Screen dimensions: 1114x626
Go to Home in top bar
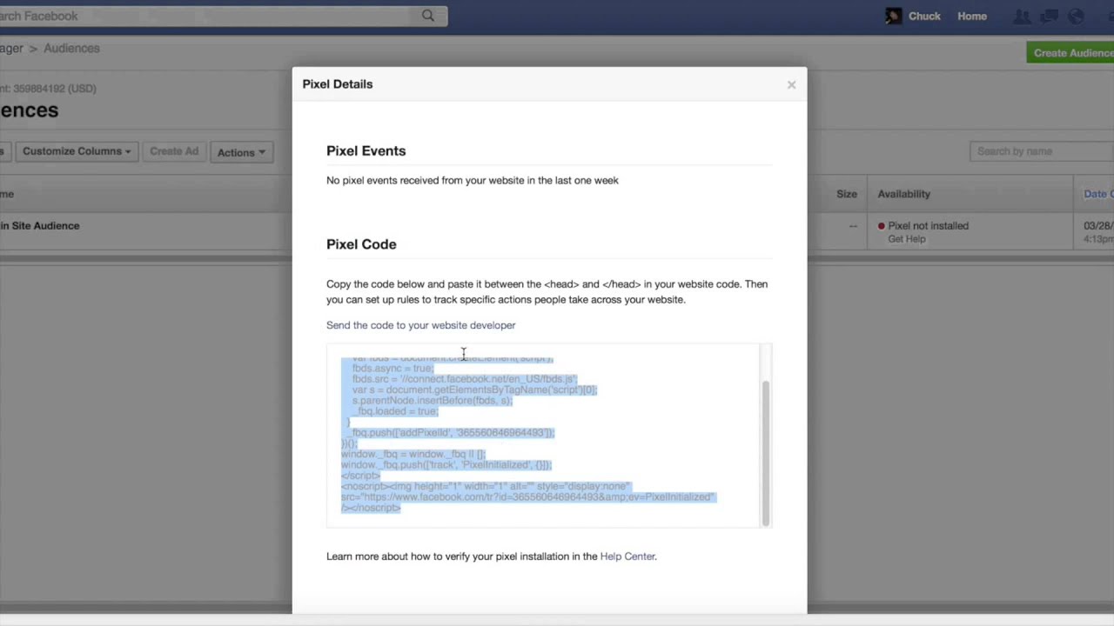tap(972, 16)
